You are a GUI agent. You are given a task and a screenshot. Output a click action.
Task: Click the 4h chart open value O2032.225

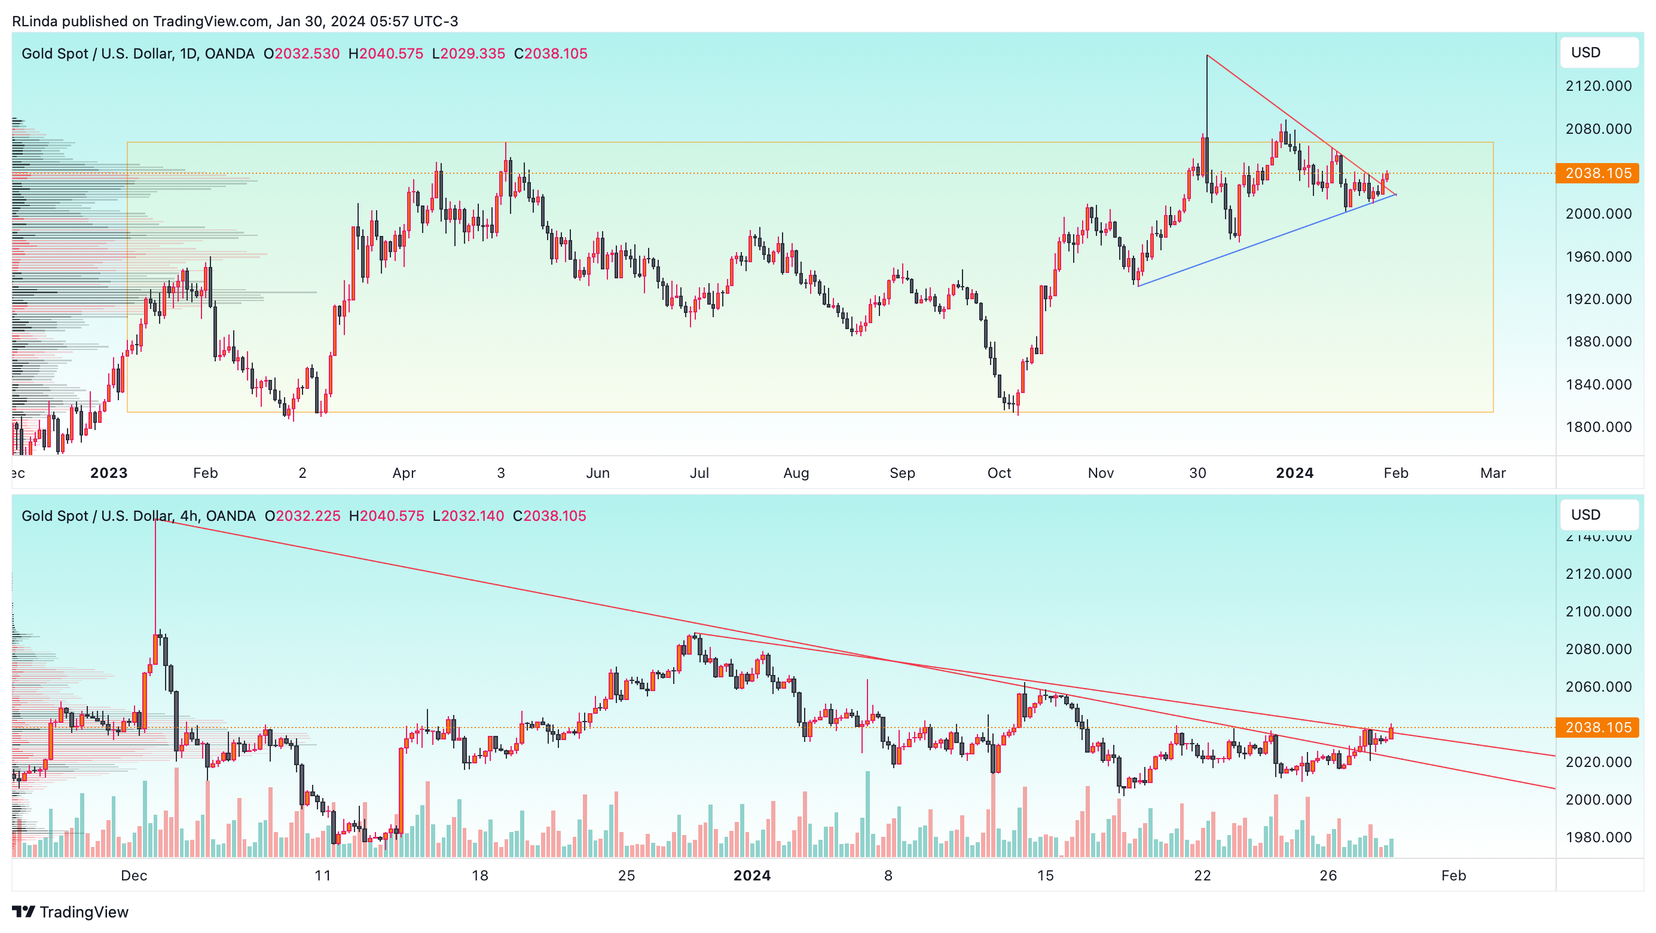pyautogui.click(x=303, y=515)
